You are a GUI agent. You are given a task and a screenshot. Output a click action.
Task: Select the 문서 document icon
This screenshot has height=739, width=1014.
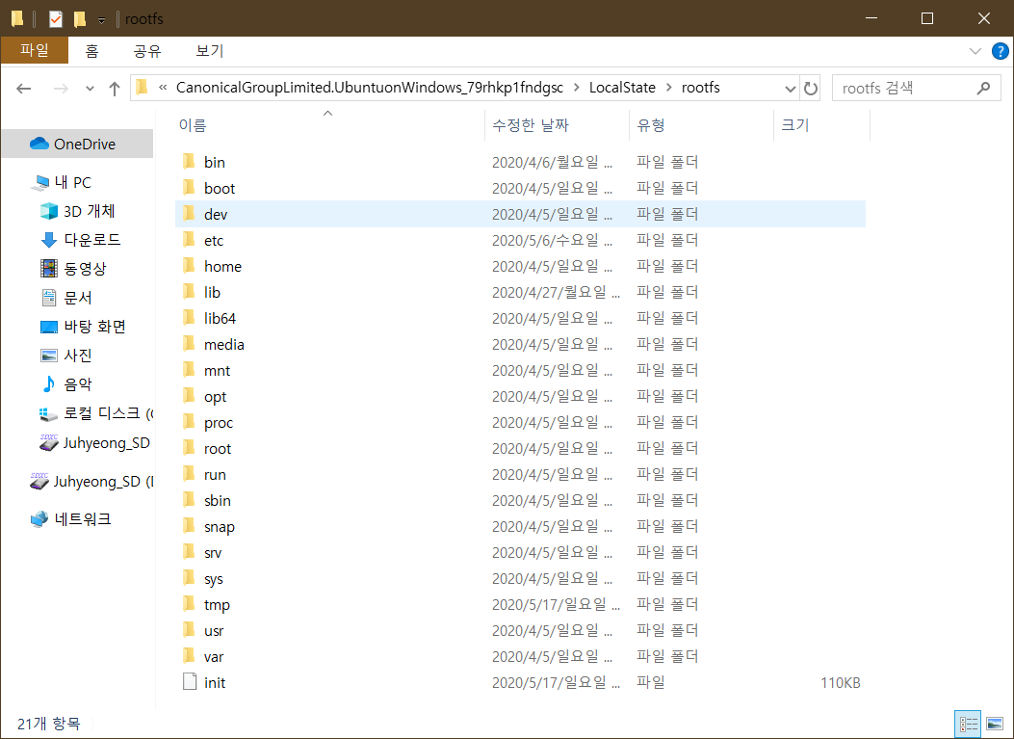point(49,298)
